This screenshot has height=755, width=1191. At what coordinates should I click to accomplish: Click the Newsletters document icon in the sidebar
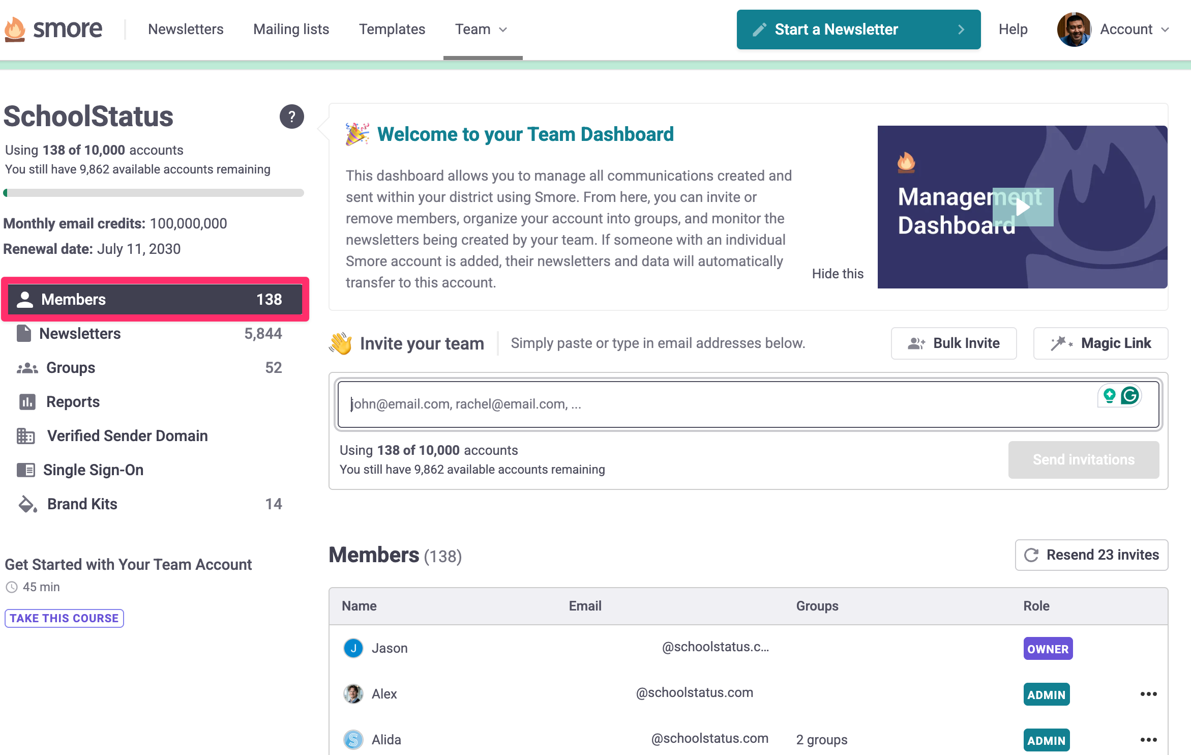click(x=24, y=334)
